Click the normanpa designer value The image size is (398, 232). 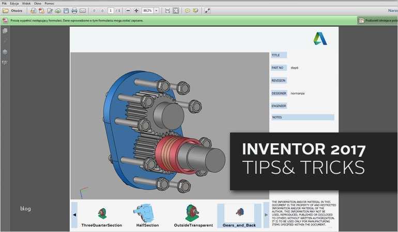click(x=298, y=93)
